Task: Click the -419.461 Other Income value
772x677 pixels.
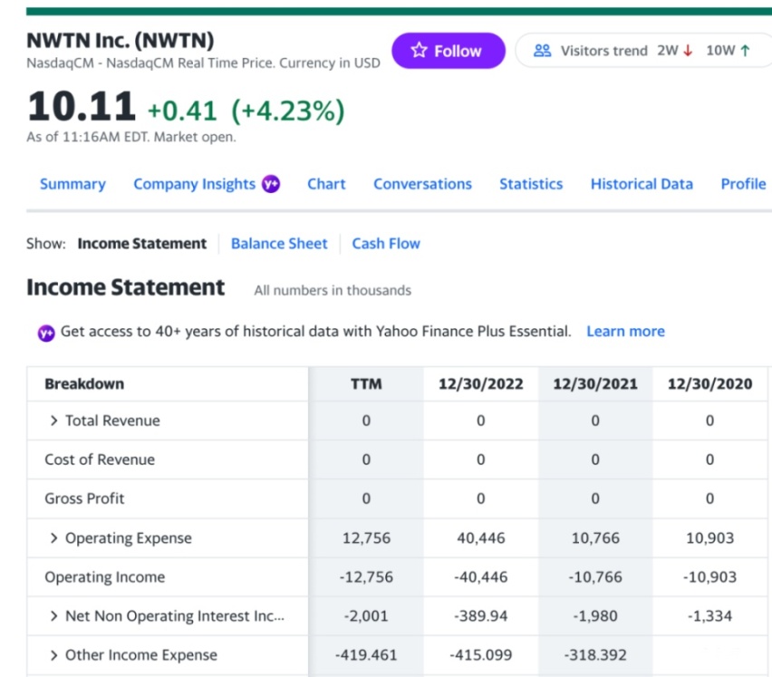Action: coord(366,655)
